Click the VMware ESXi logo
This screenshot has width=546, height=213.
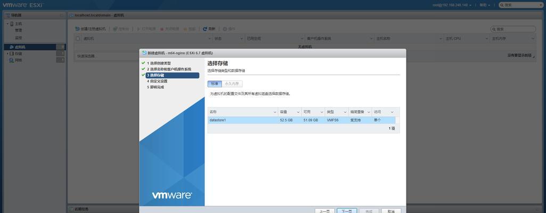coord(23,5)
